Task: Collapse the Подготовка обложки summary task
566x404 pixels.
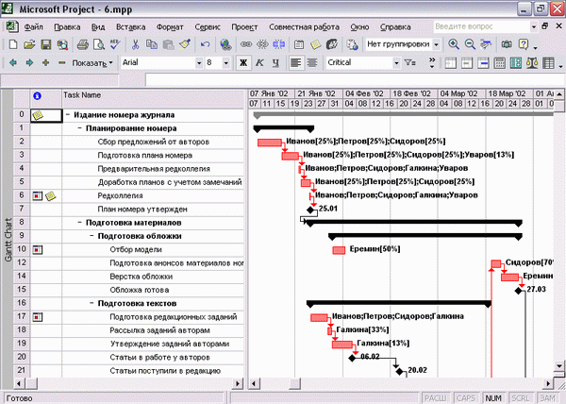Action: click(92, 236)
